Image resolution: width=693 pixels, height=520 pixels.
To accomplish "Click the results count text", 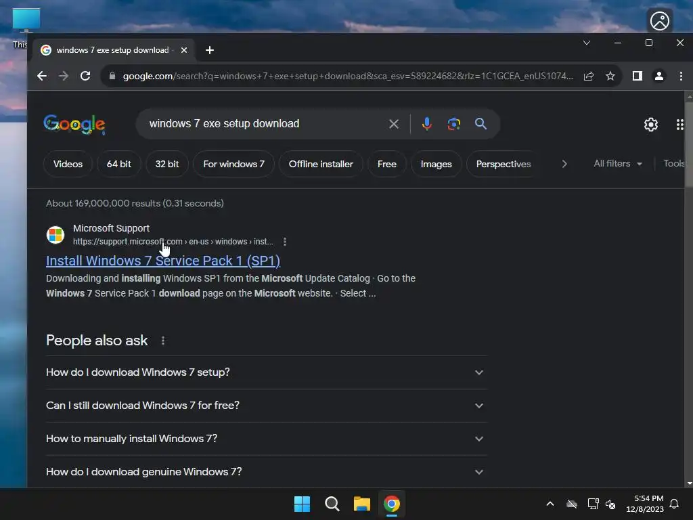I will pyautogui.click(x=135, y=203).
